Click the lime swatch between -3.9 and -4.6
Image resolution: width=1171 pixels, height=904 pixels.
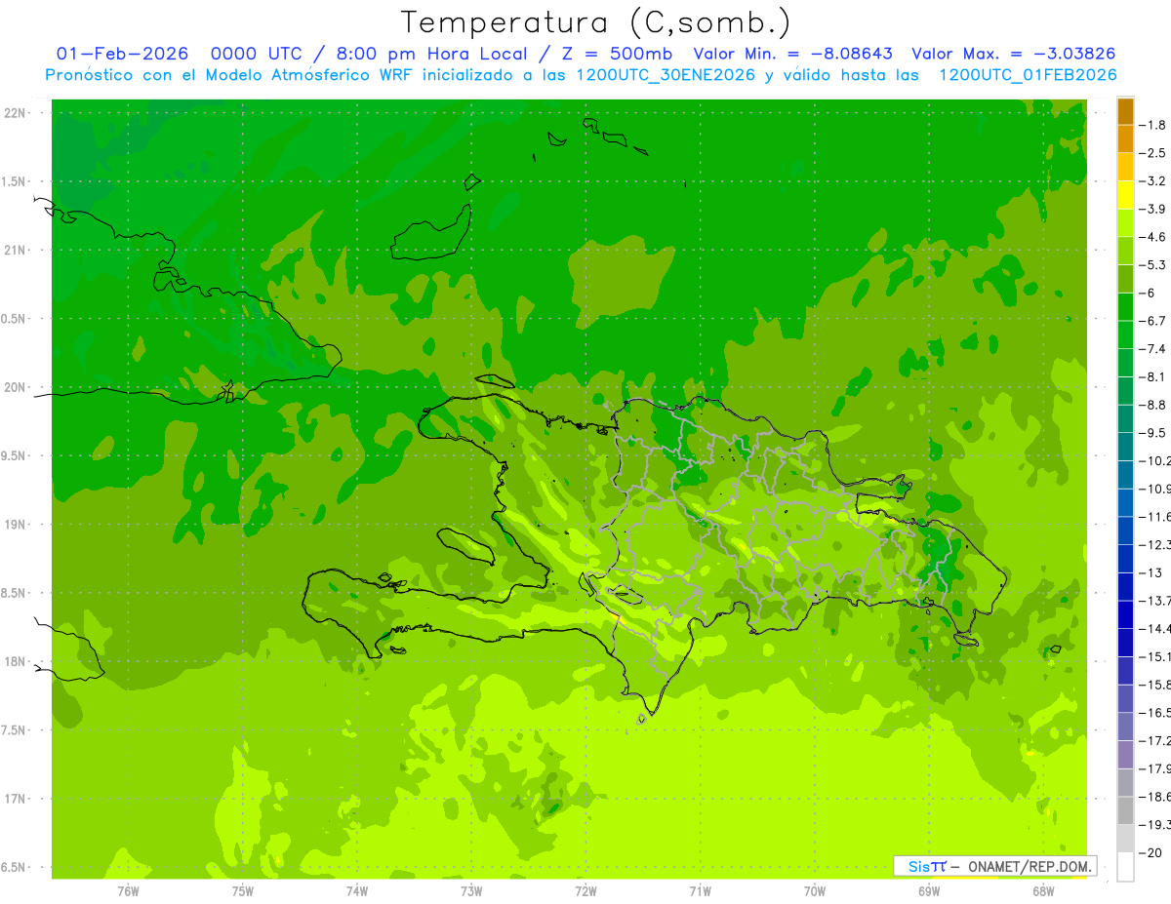1125,223
